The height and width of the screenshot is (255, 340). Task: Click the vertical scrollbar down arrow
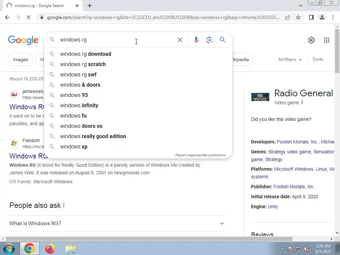pyautogui.click(x=337, y=233)
